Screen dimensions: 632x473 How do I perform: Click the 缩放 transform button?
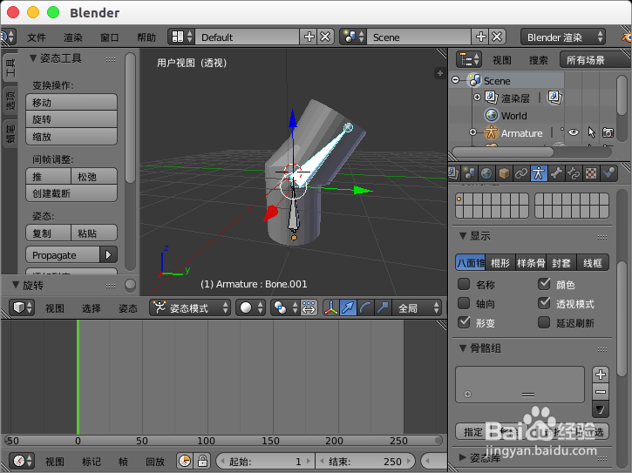(71, 137)
